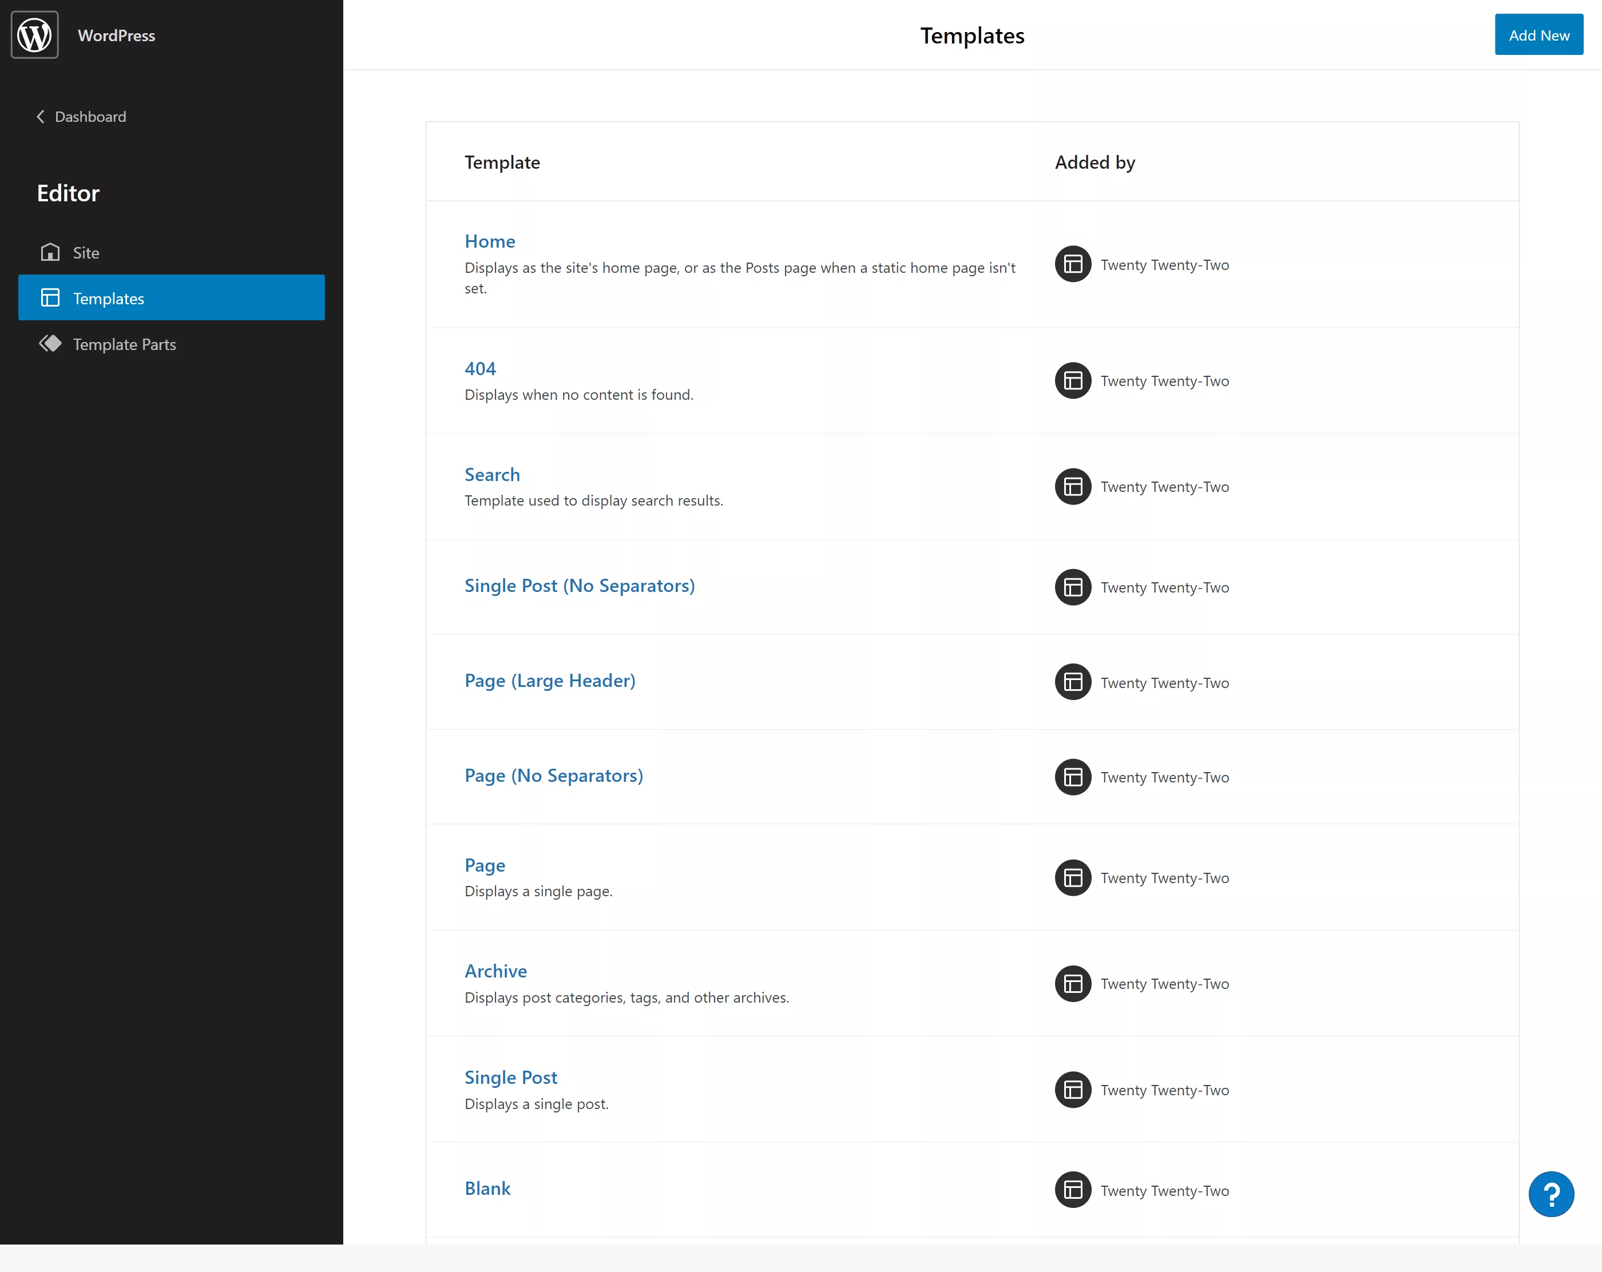Click theme icon in the Single Post row
Screen dimensions: 1602x1272
point(1073,1090)
